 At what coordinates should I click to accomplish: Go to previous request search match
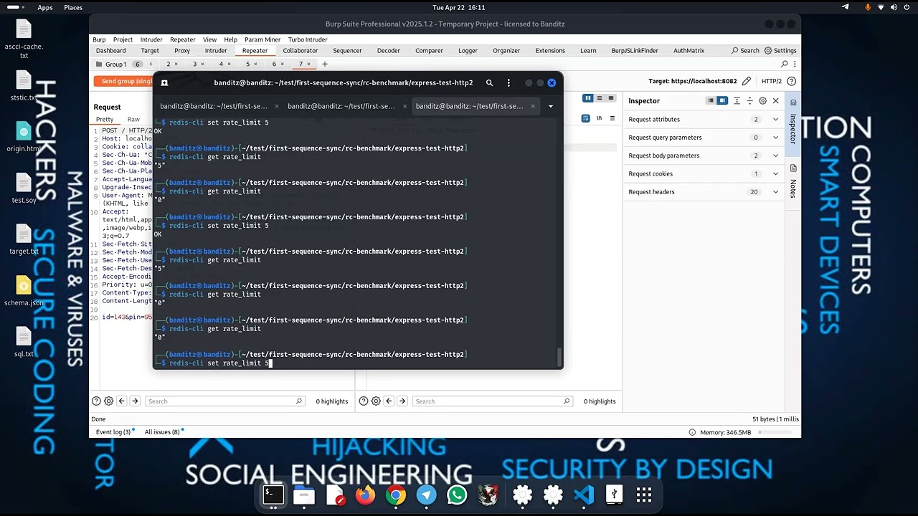122,401
